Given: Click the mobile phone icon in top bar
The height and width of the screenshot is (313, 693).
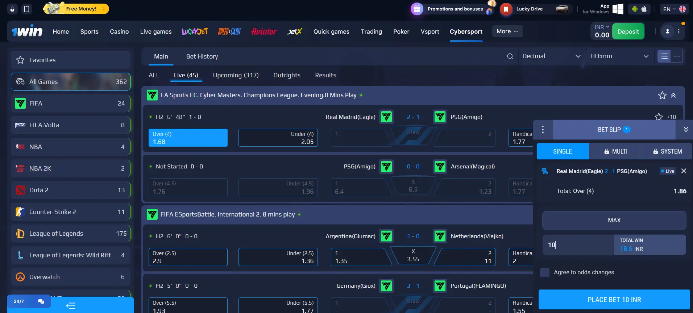Looking at the screenshot, I should point(26,9).
